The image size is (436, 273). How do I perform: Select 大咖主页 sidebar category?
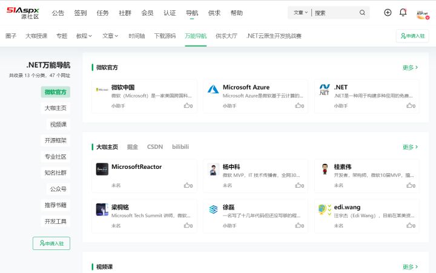(56, 108)
